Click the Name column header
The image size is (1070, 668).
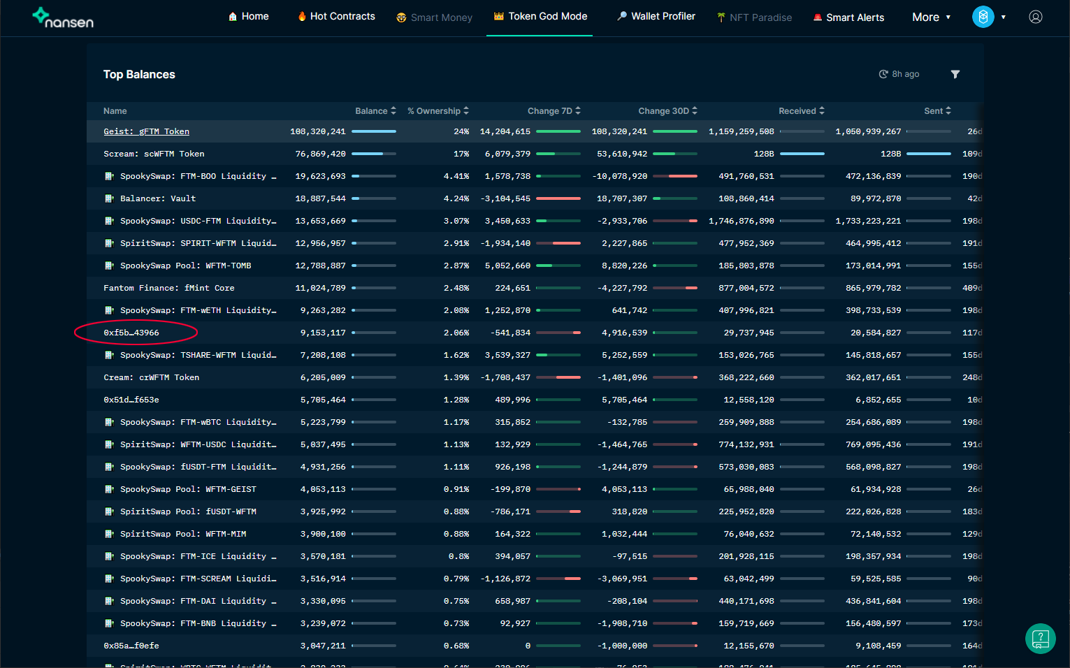115,111
